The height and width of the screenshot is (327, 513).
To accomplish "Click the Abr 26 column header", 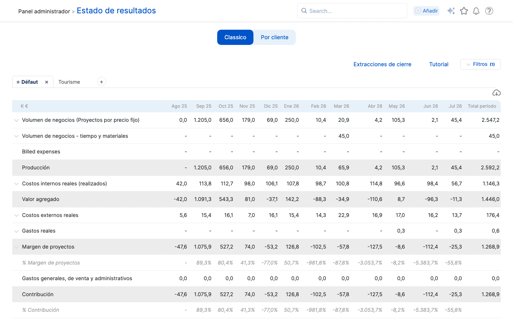I will tap(375, 106).
